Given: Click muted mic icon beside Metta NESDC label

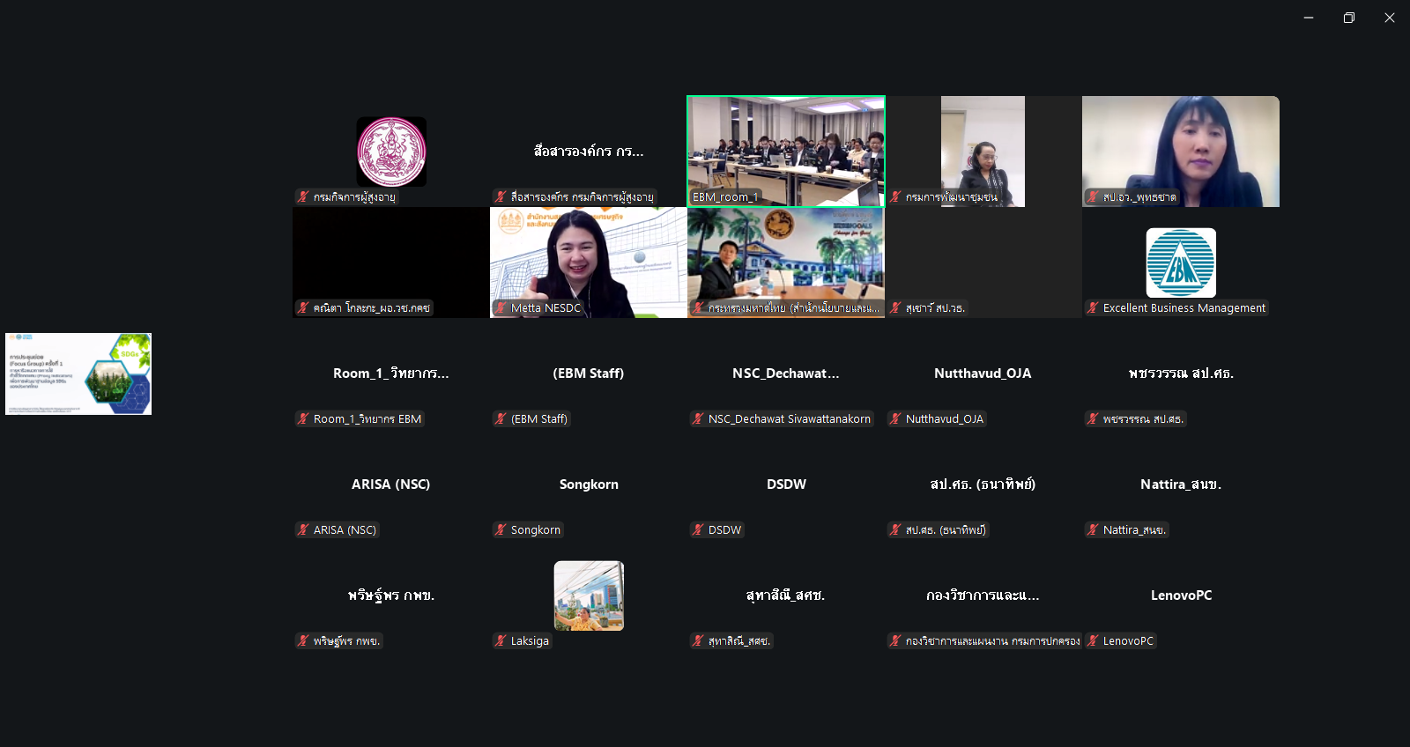Looking at the screenshot, I should (501, 308).
